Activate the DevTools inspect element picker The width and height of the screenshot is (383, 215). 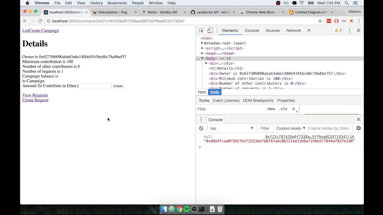click(201, 30)
